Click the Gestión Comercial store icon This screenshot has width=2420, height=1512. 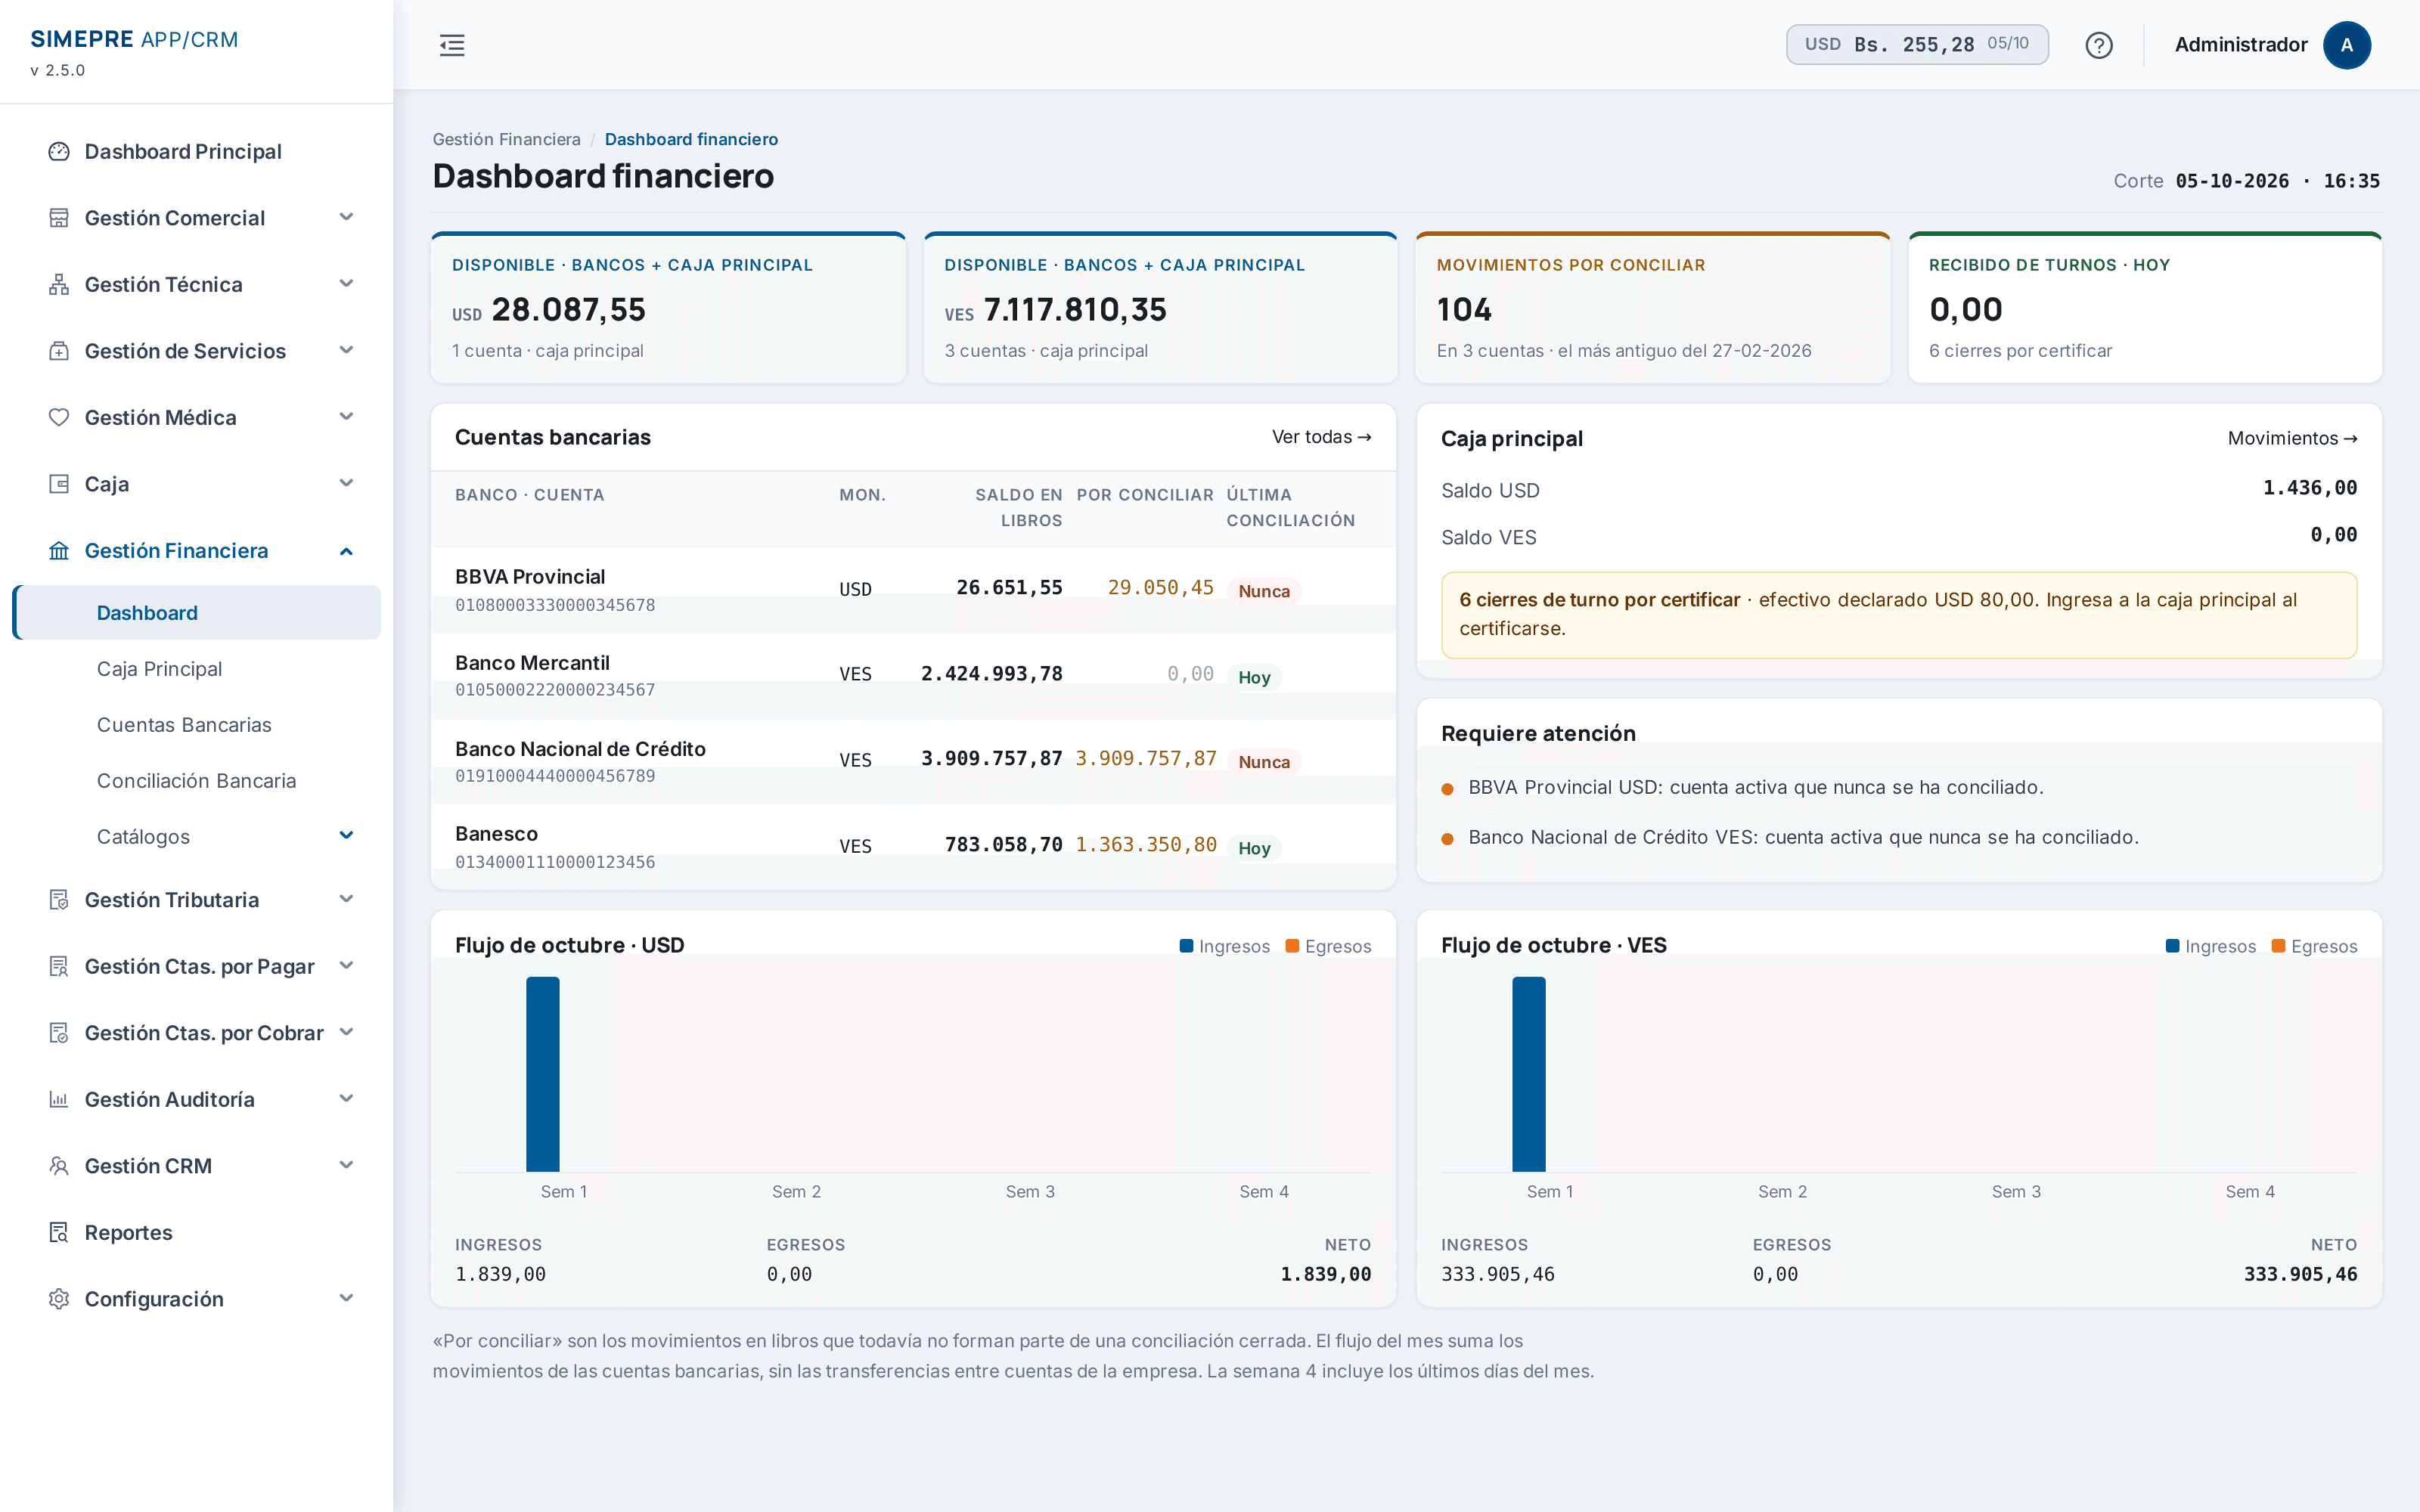(59, 218)
